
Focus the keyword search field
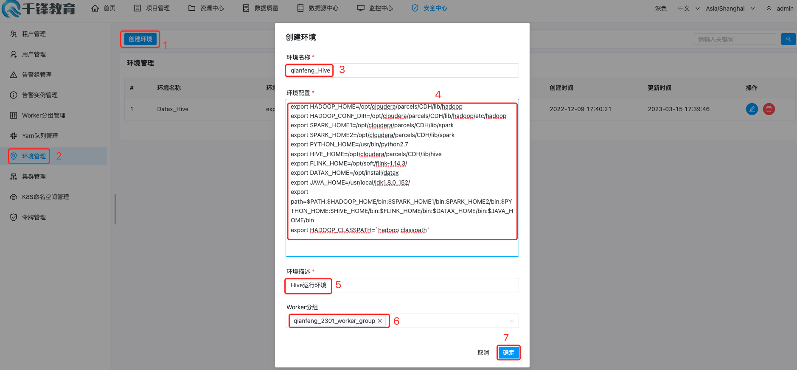(735, 39)
